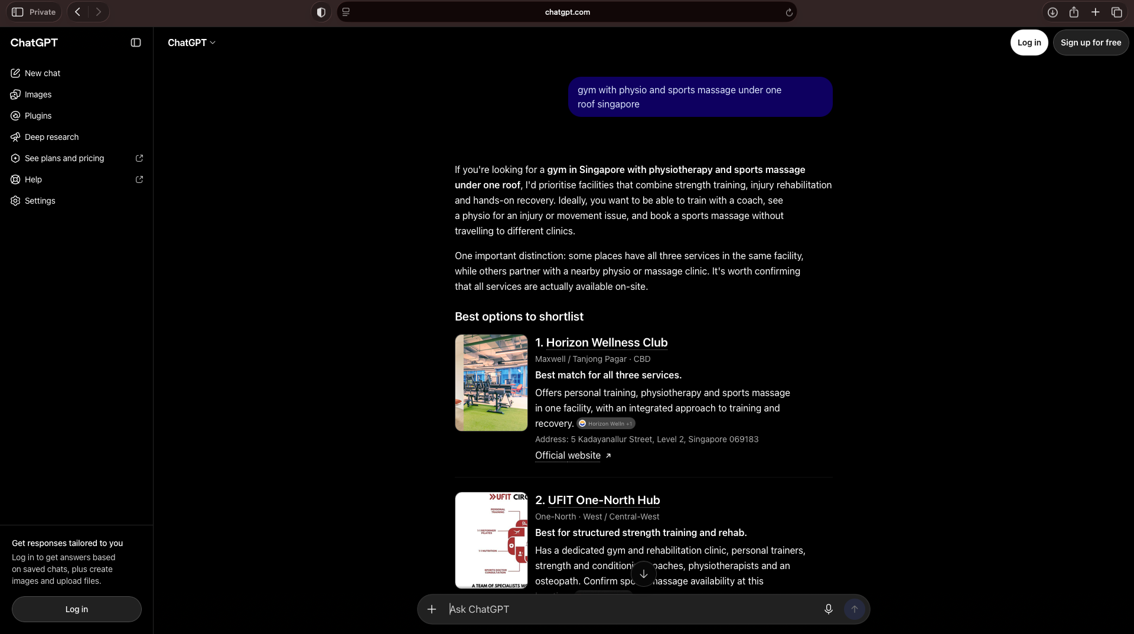Open Help in the sidebar
Image resolution: width=1134 pixels, height=634 pixels.
[x=77, y=179]
